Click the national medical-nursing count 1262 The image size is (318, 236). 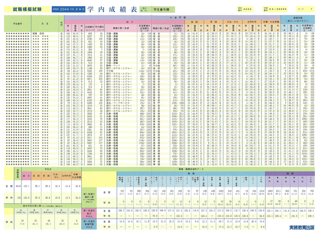[x=221, y=191]
